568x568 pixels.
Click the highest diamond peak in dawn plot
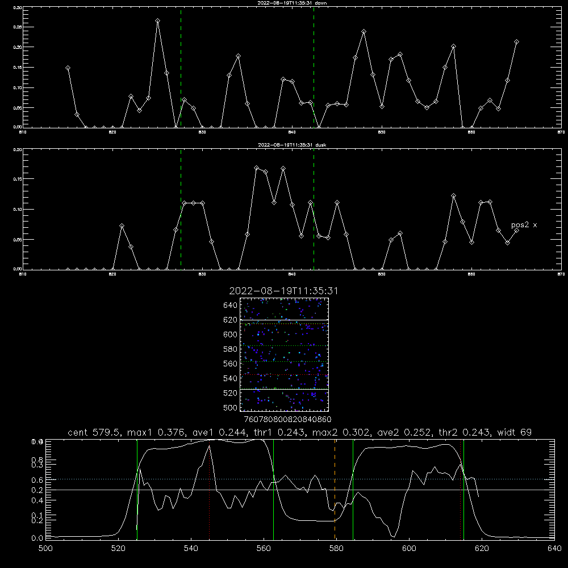[x=157, y=21]
